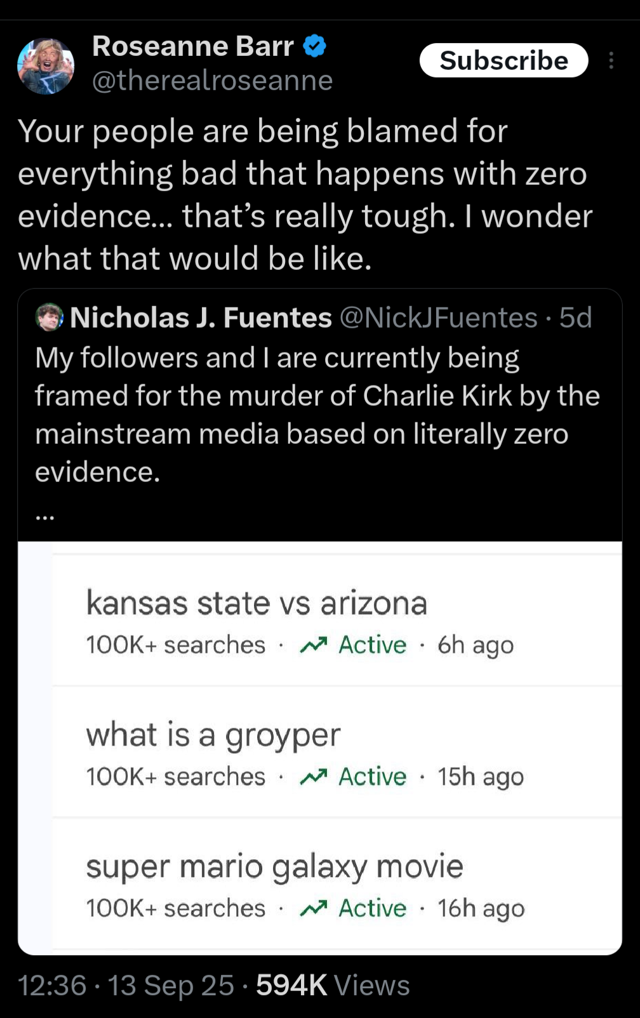Click the trending arrow icon beside 16h ago
The image size is (640, 1018).
(x=313, y=909)
